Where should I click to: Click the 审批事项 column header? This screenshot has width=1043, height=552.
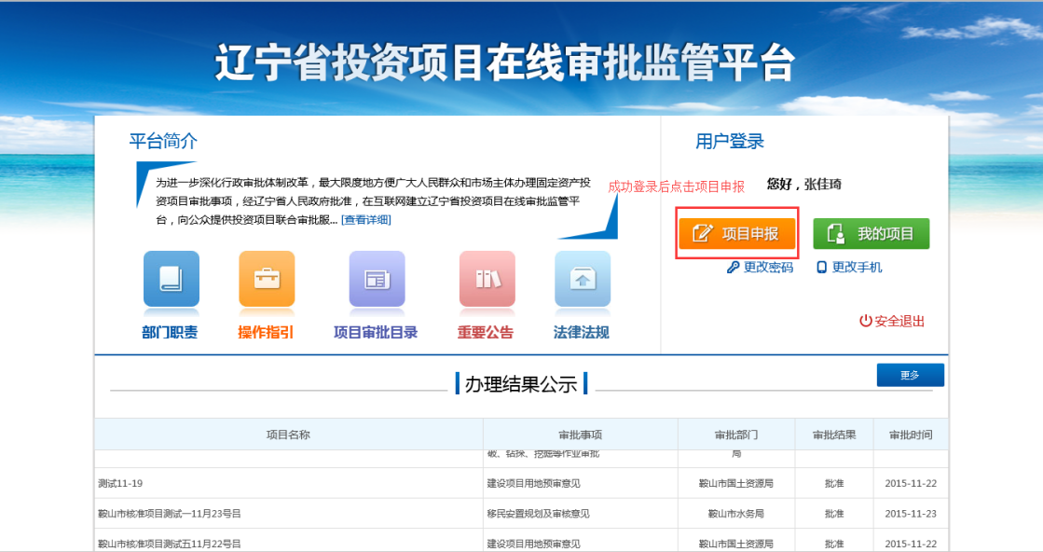click(580, 435)
